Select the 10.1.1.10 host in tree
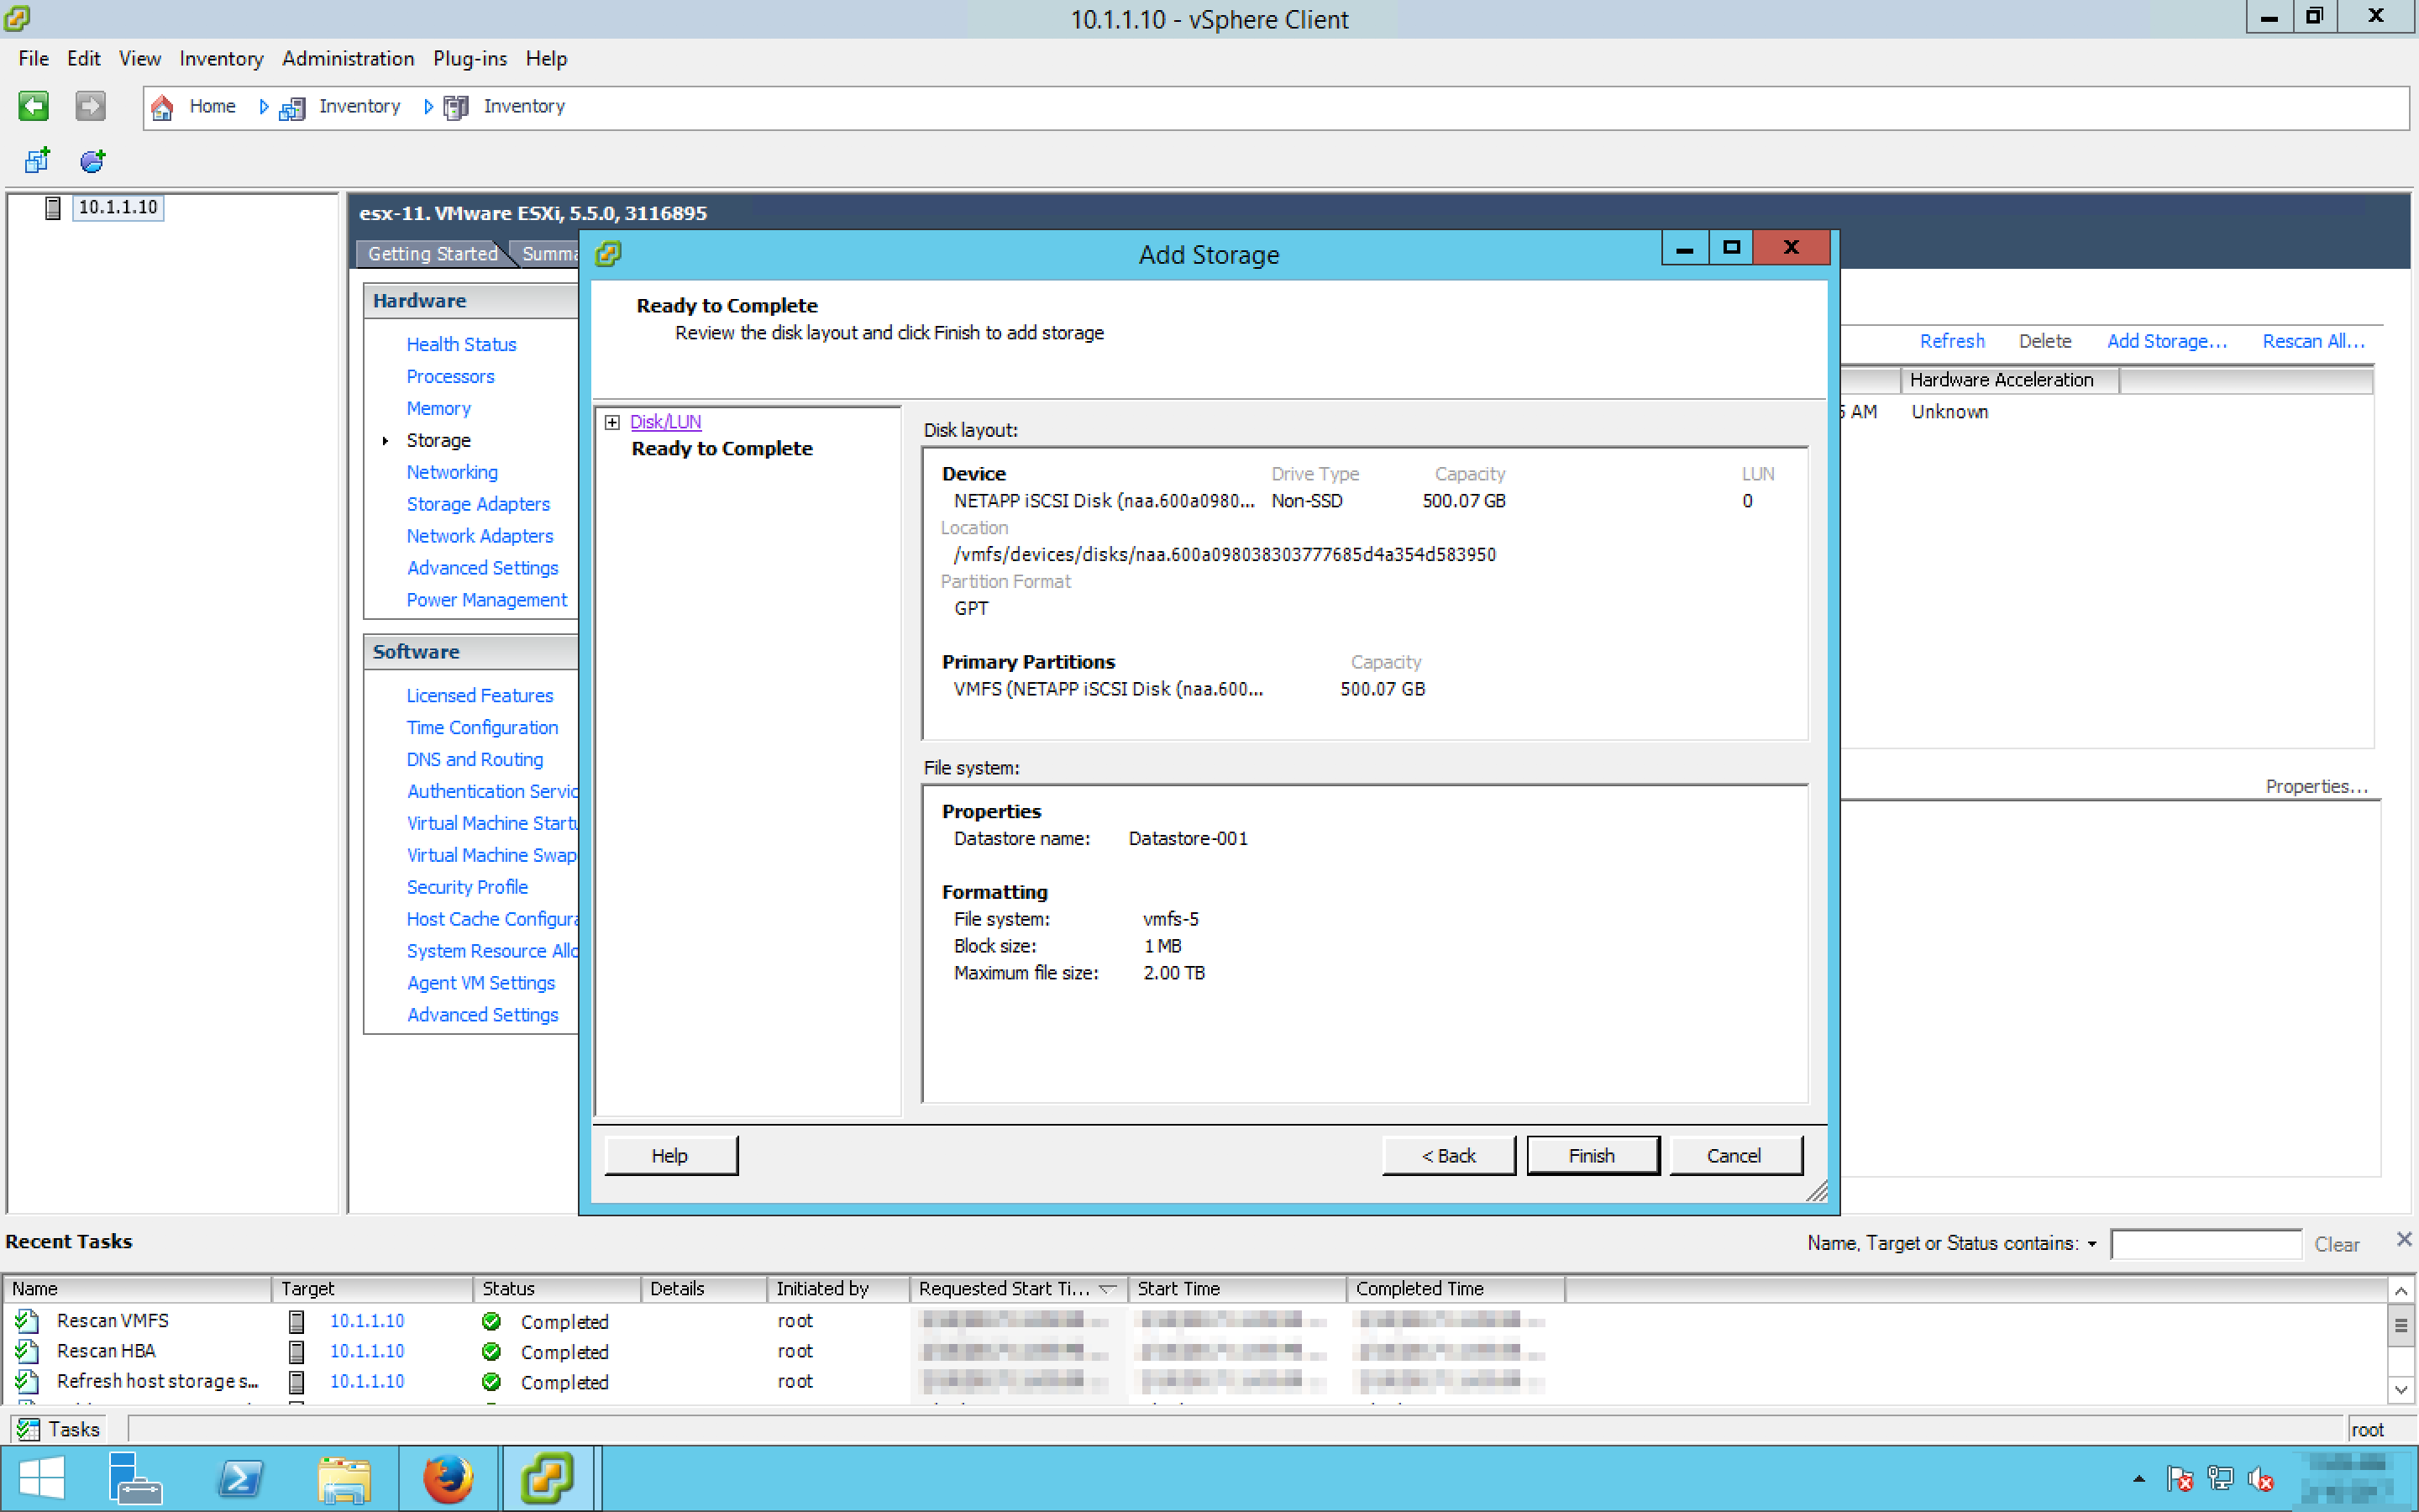Image resolution: width=2419 pixels, height=1512 pixels. (117, 207)
